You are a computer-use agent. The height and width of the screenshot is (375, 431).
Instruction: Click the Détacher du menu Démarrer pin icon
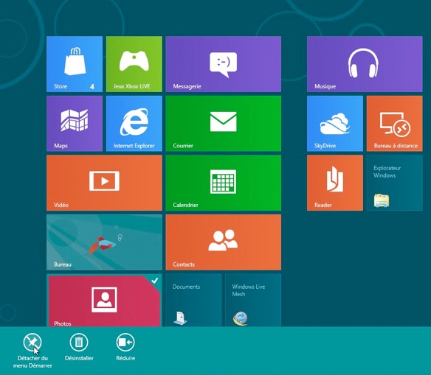(32, 342)
